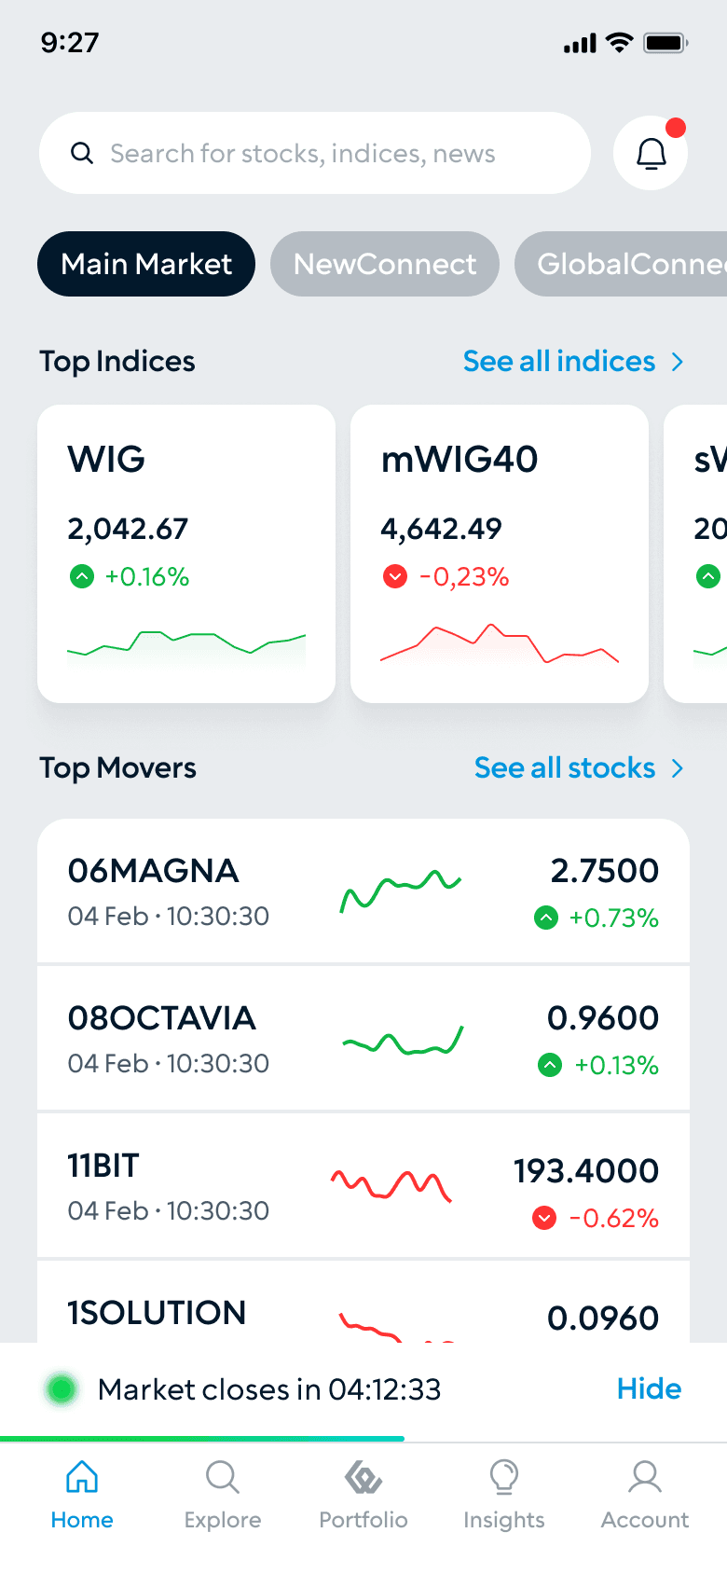Tap the mWIG40 red down-arrow indicator

(x=395, y=576)
